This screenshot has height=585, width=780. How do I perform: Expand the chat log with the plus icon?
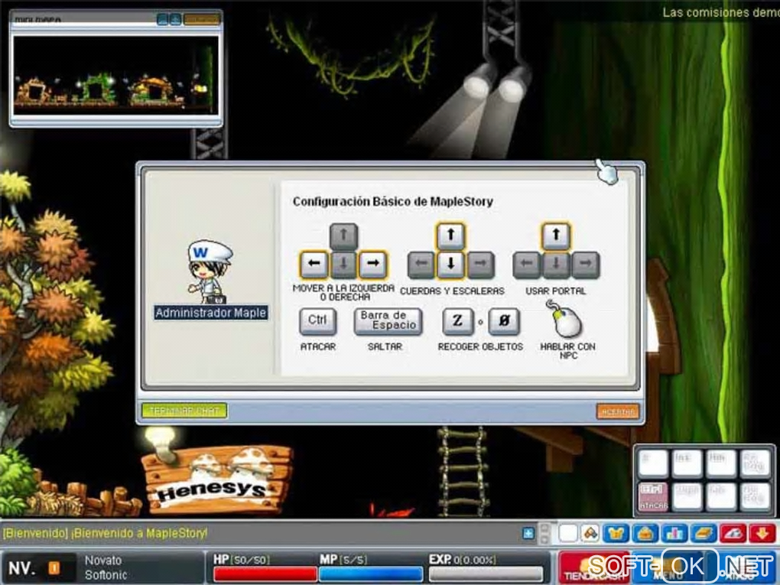528,533
